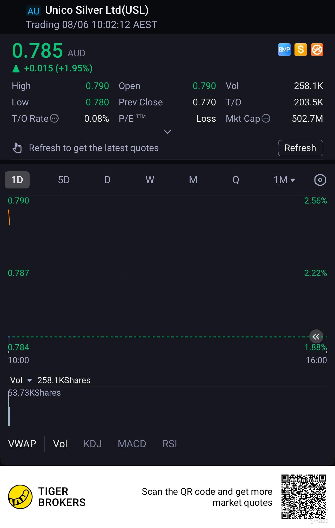Viewport: 335px width, 528px height.
Task: Collapse chart with double-chevron left icon
Action: tap(316, 337)
